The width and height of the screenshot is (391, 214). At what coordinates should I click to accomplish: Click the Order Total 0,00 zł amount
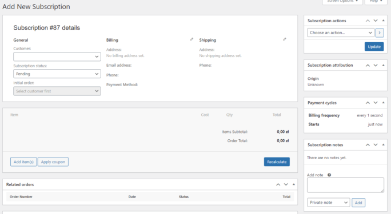point(283,140)
